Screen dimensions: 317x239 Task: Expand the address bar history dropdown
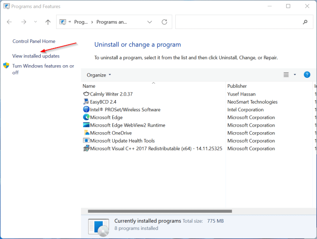[149, 22]
